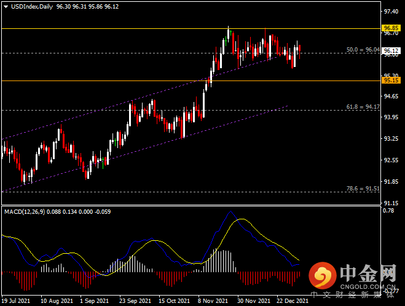Click the orange horizontal line at 95.15
Image resolution: width=405 pixels, height=306 pixels.
coord(191,81)
